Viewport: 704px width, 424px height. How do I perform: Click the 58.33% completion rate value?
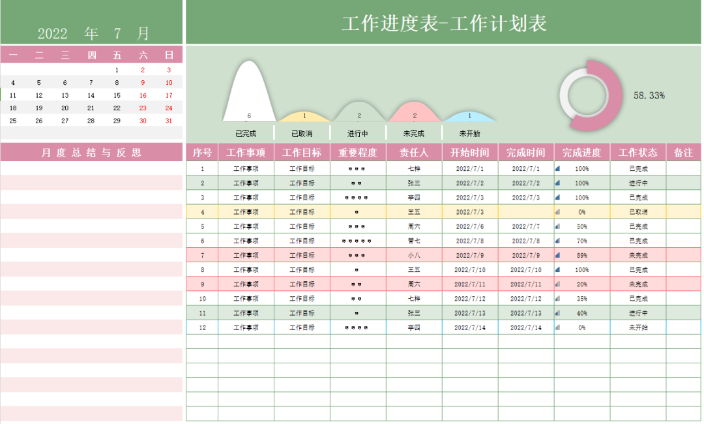click(x=649, y=96)
